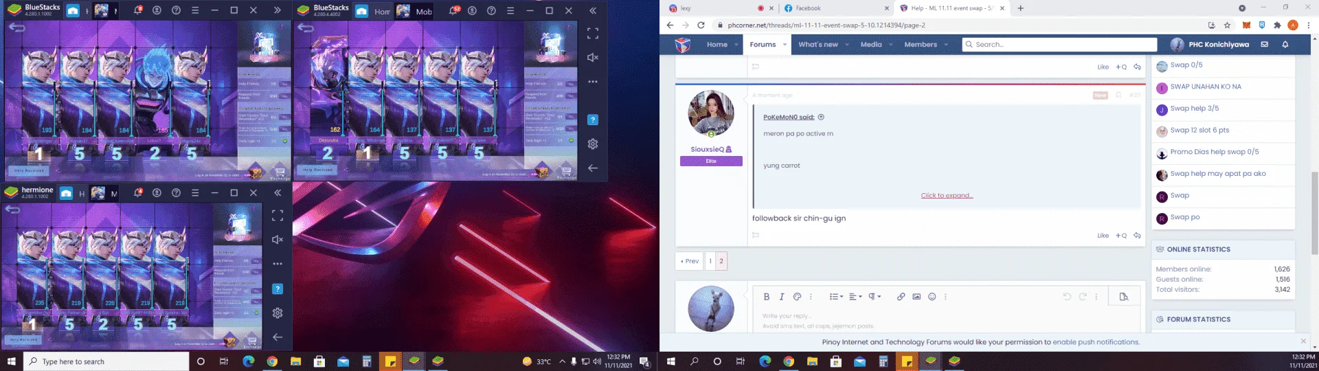This screenshot has width=1319, height=371.
Task: Open notification bell in BlueStacks 4.280.1.1002 window
Action: [x=137, y=10]
